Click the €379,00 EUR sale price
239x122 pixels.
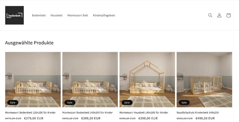(34, 118)
